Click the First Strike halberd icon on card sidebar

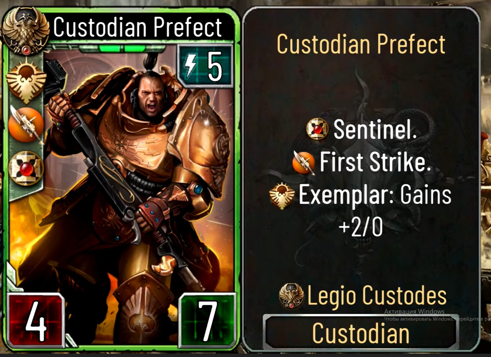tap(26, 125)
